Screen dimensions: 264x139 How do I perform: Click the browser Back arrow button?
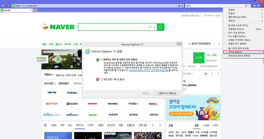coord(3,6)
